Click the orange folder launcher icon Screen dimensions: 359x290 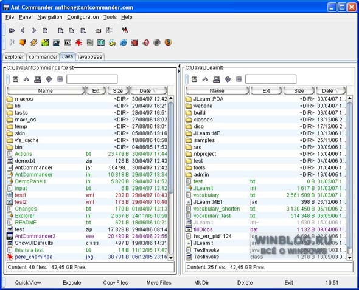[23, 42]
